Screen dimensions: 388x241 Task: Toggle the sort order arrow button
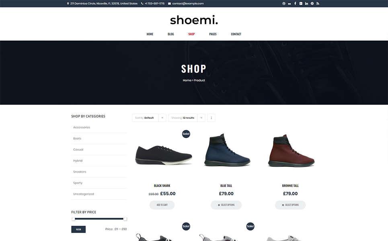click(211, 118)
